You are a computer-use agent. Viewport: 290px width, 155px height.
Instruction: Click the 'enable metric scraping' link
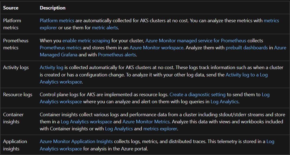[x=86, y=41]
